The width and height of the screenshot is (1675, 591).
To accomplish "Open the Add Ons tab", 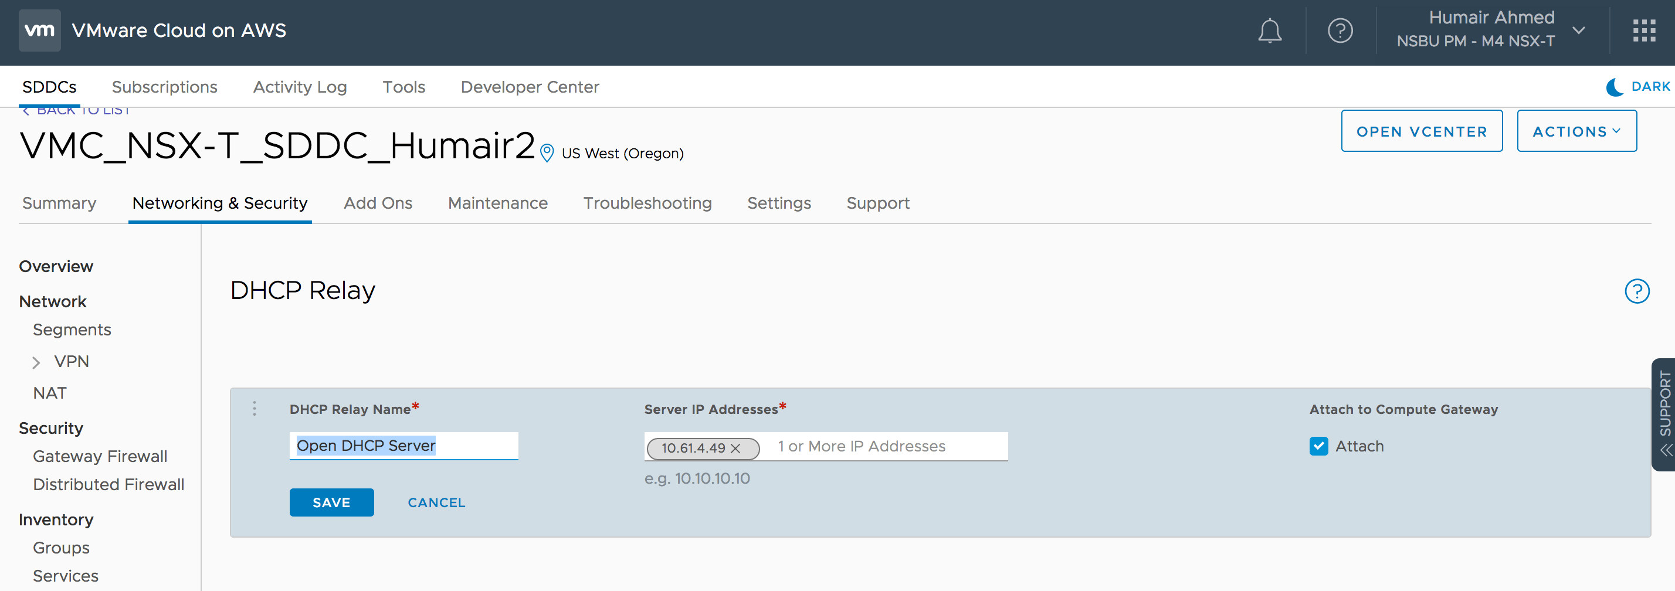I will tap(378, 203).
